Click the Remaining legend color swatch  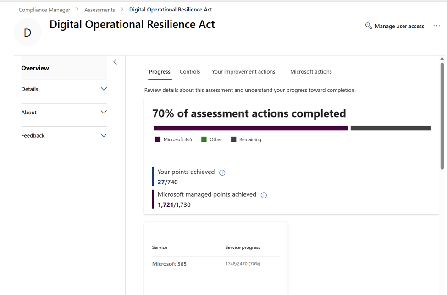coord(233,139)
